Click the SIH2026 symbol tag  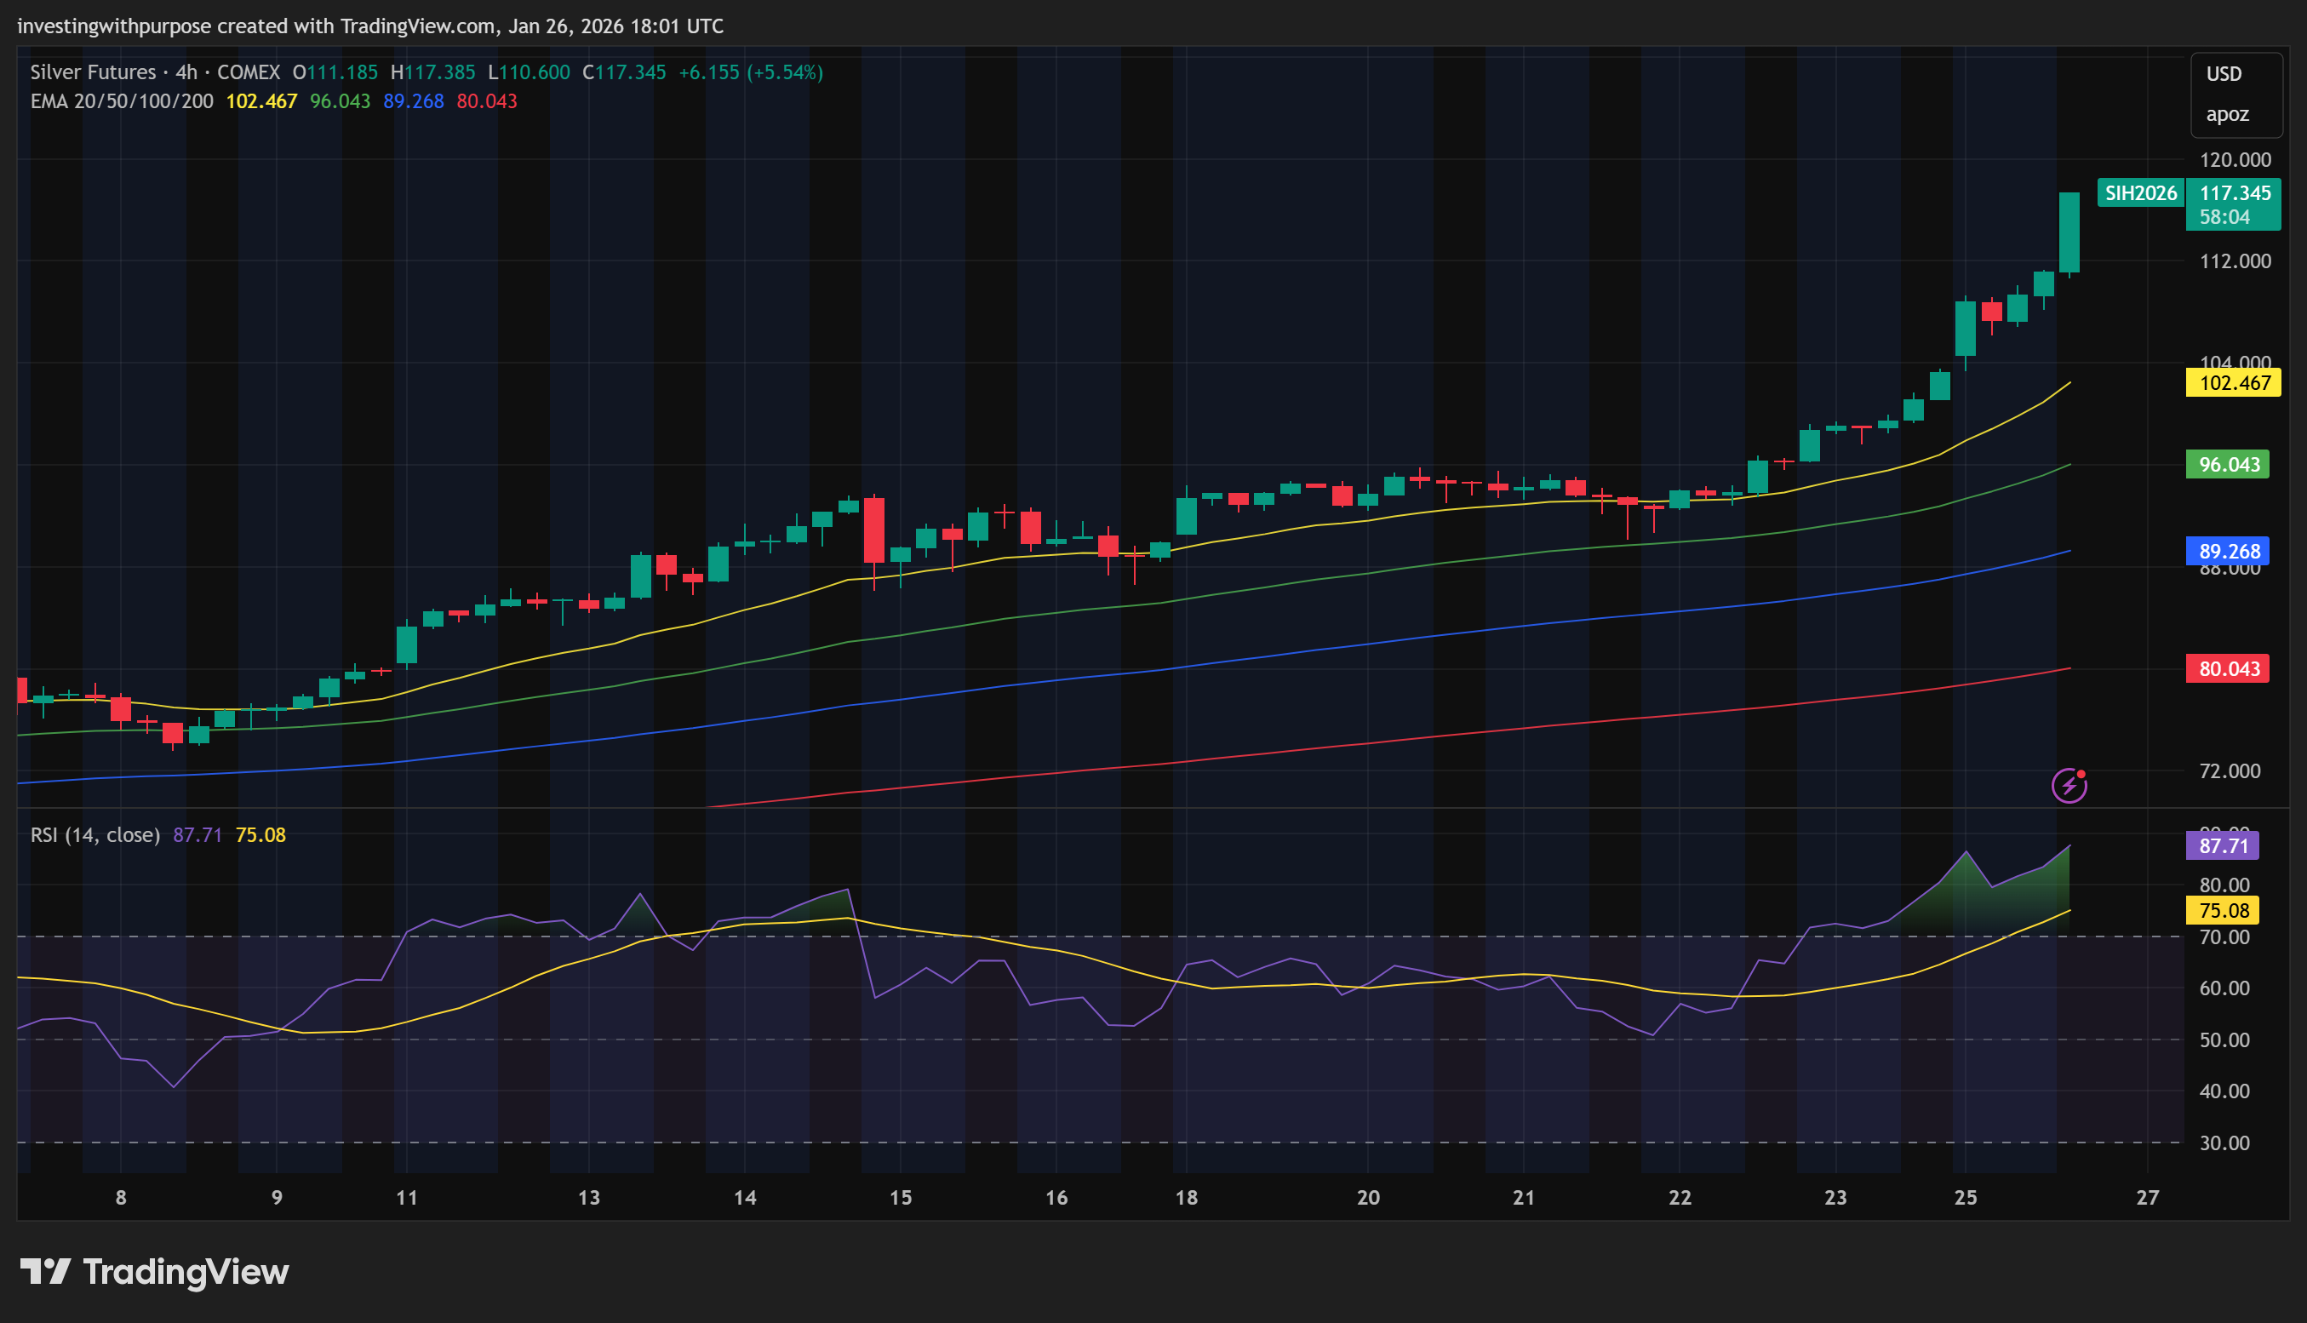(x=2140, y=192)
